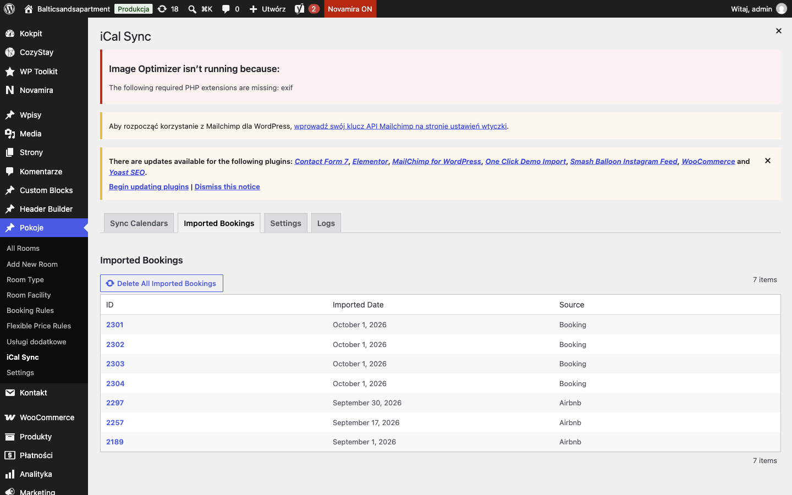The width and height of the screenshot is (792, 495).
Task: Click the Produkty icon in sidebar
Action: pyautogui.click(x=10, y=437)
